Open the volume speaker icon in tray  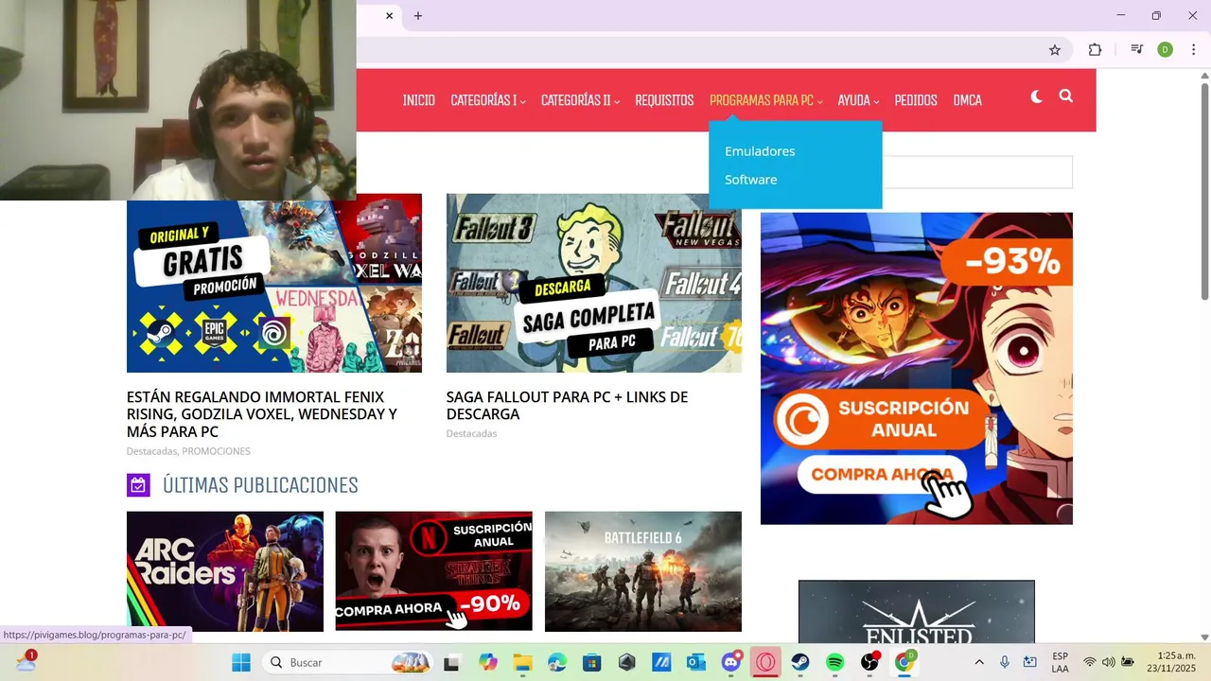pos(1108,662)
